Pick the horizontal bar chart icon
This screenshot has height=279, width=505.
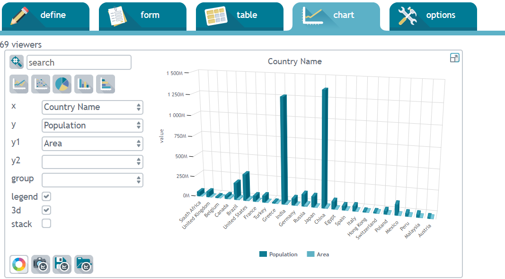[x=106, y=84]
